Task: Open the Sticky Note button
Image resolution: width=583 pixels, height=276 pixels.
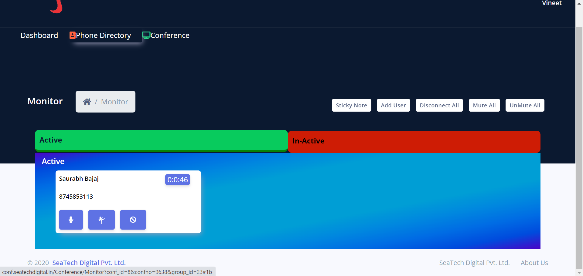Action: 351,105
